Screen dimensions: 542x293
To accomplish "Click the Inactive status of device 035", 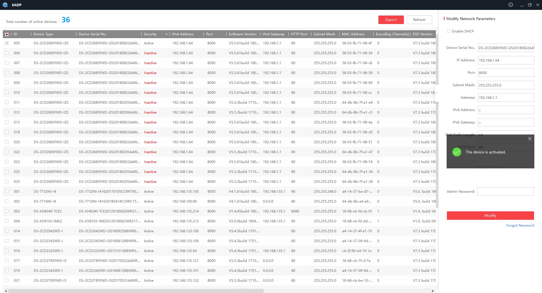I will click(x=150, y=181).
